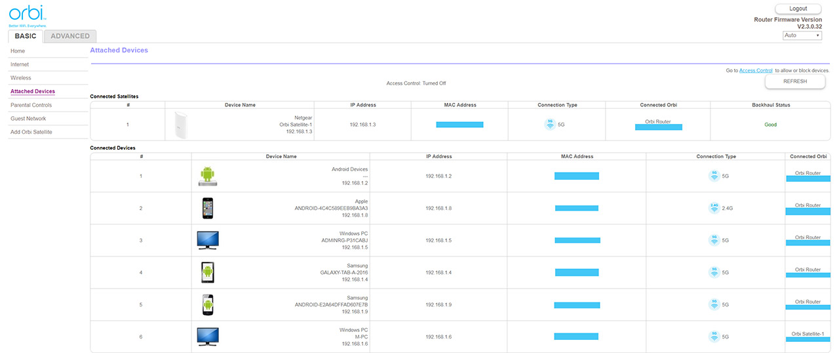Click the 5G WiFi icon for 192.168.1.6
The image size is (839, 353).
714,337
